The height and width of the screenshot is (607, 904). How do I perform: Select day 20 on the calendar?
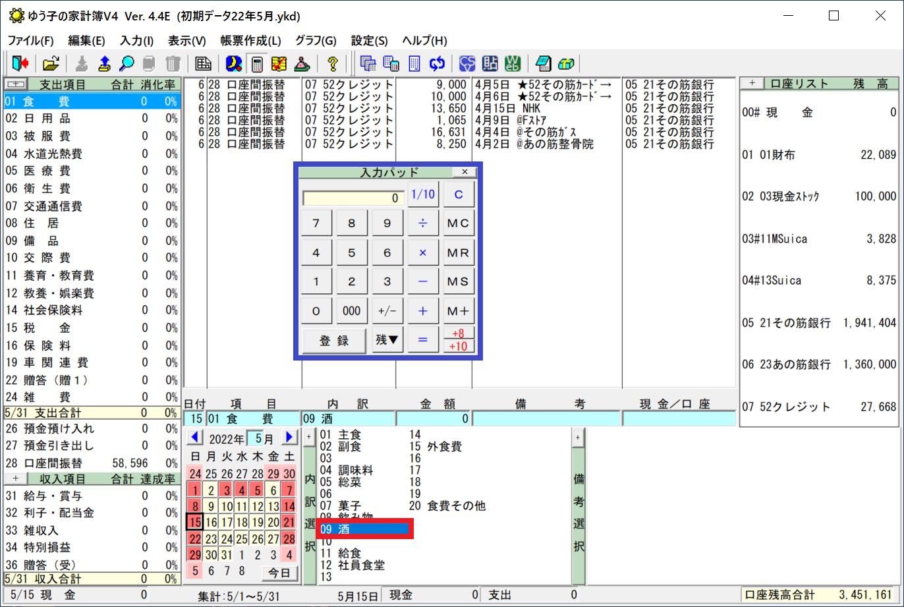273,523
